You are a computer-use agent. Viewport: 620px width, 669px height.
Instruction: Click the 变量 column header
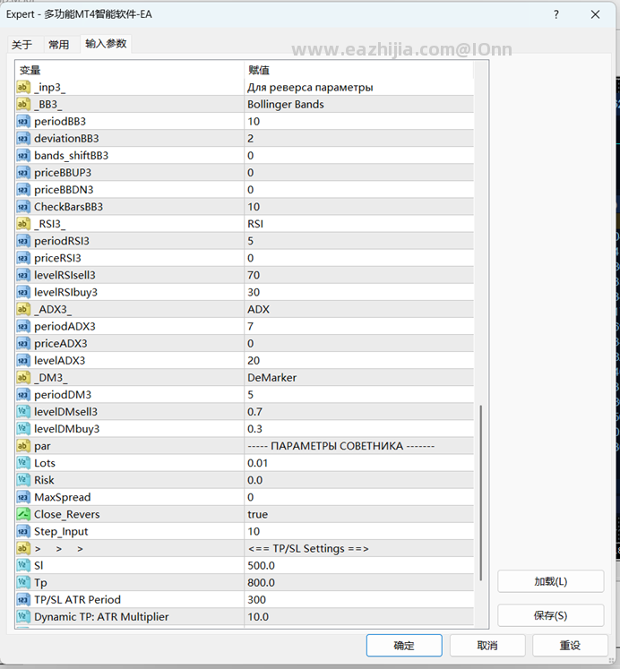130,70
